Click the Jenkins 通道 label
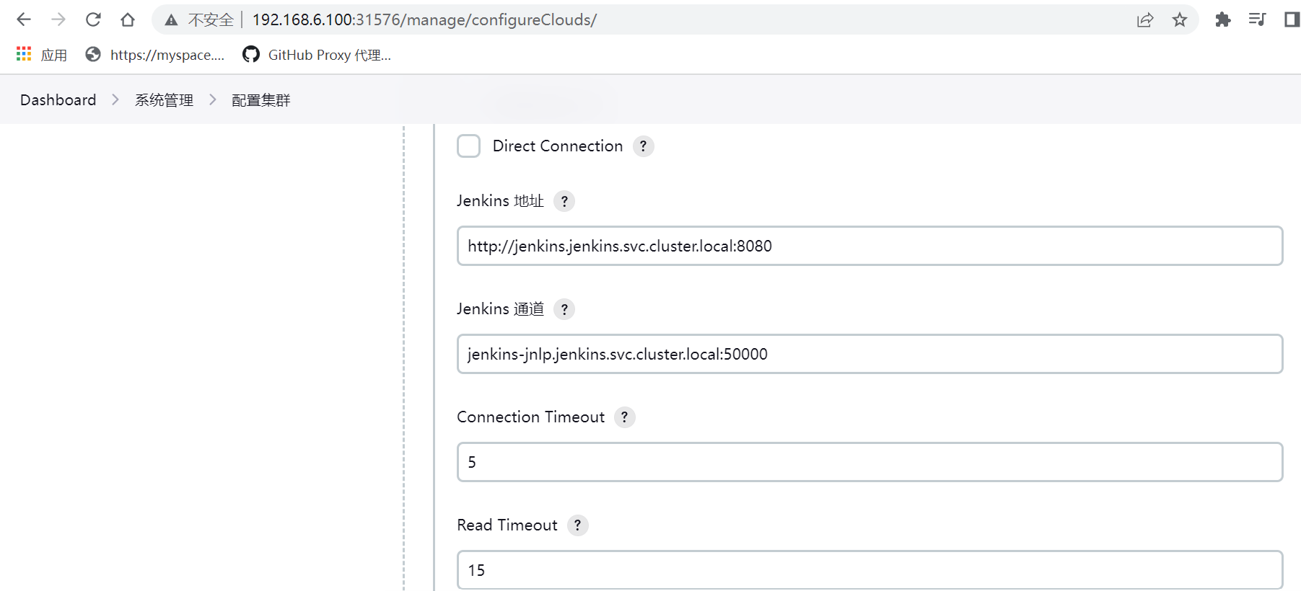This screenshot has width=1301, height=591. click(500, 309)
